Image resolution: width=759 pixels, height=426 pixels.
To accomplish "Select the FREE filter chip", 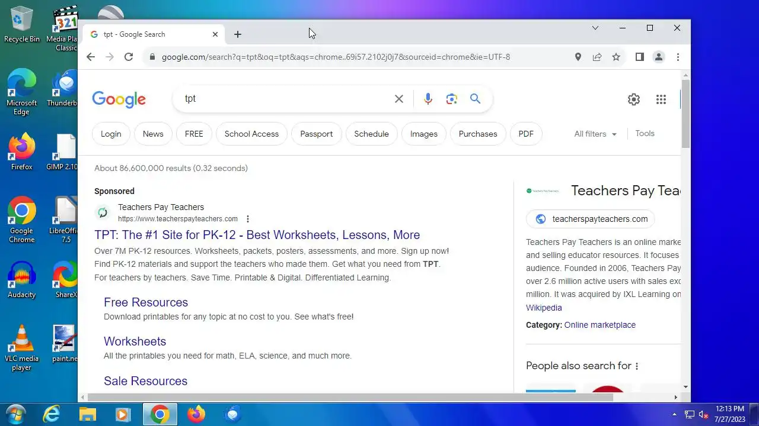I will (x=194, y=134).
